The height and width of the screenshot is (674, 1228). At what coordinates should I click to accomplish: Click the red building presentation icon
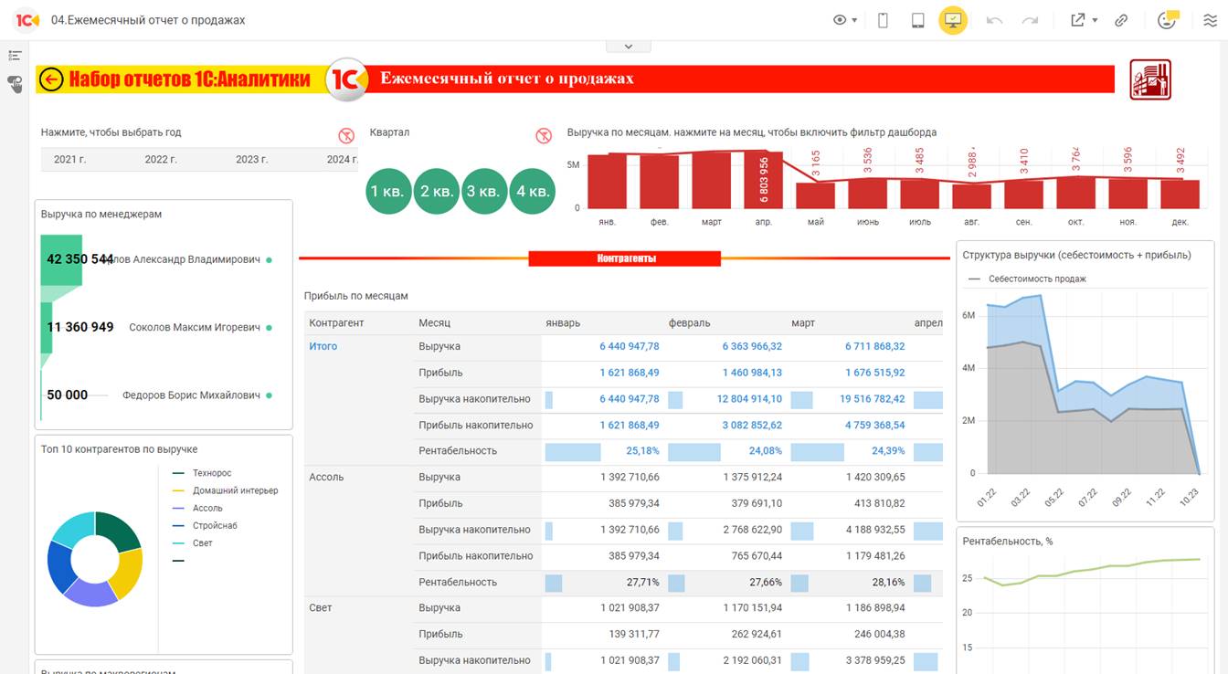[1150, 79]
